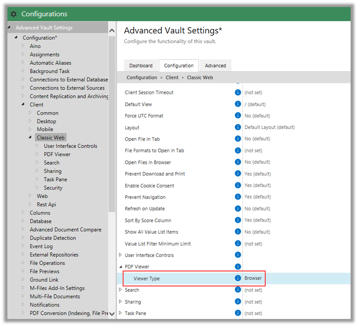Select Duplicate Detection in the tree
The height and width of the screenshot is (326, 358).
click(x=53, y=238)
